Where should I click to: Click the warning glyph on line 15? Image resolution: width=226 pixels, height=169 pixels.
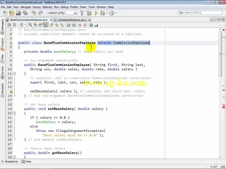pyautogui.click(x=11, y=92)
